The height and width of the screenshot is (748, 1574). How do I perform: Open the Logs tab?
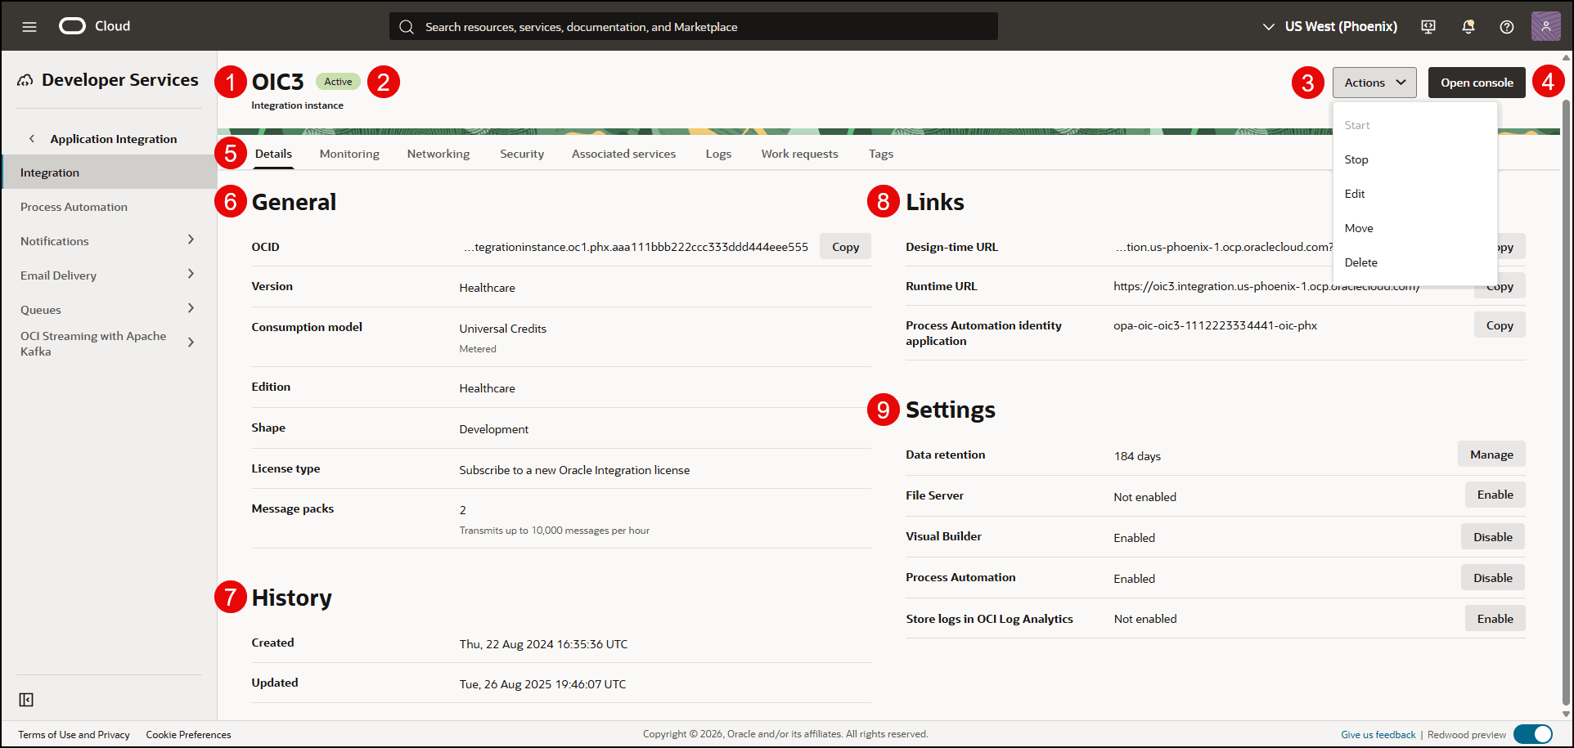718,154
